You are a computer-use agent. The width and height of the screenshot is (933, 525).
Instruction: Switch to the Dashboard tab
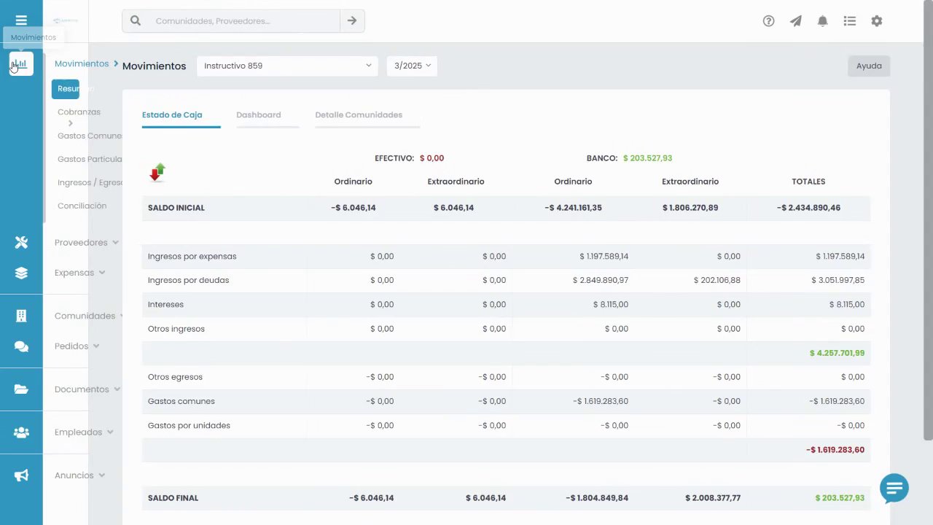click(259, 114)
